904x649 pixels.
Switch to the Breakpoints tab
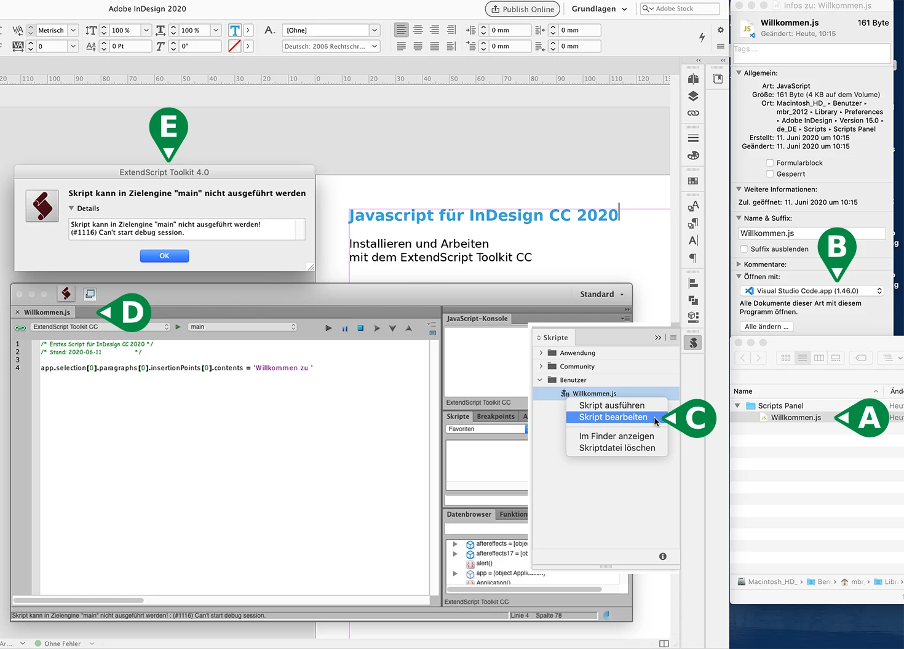coord(496,416)
